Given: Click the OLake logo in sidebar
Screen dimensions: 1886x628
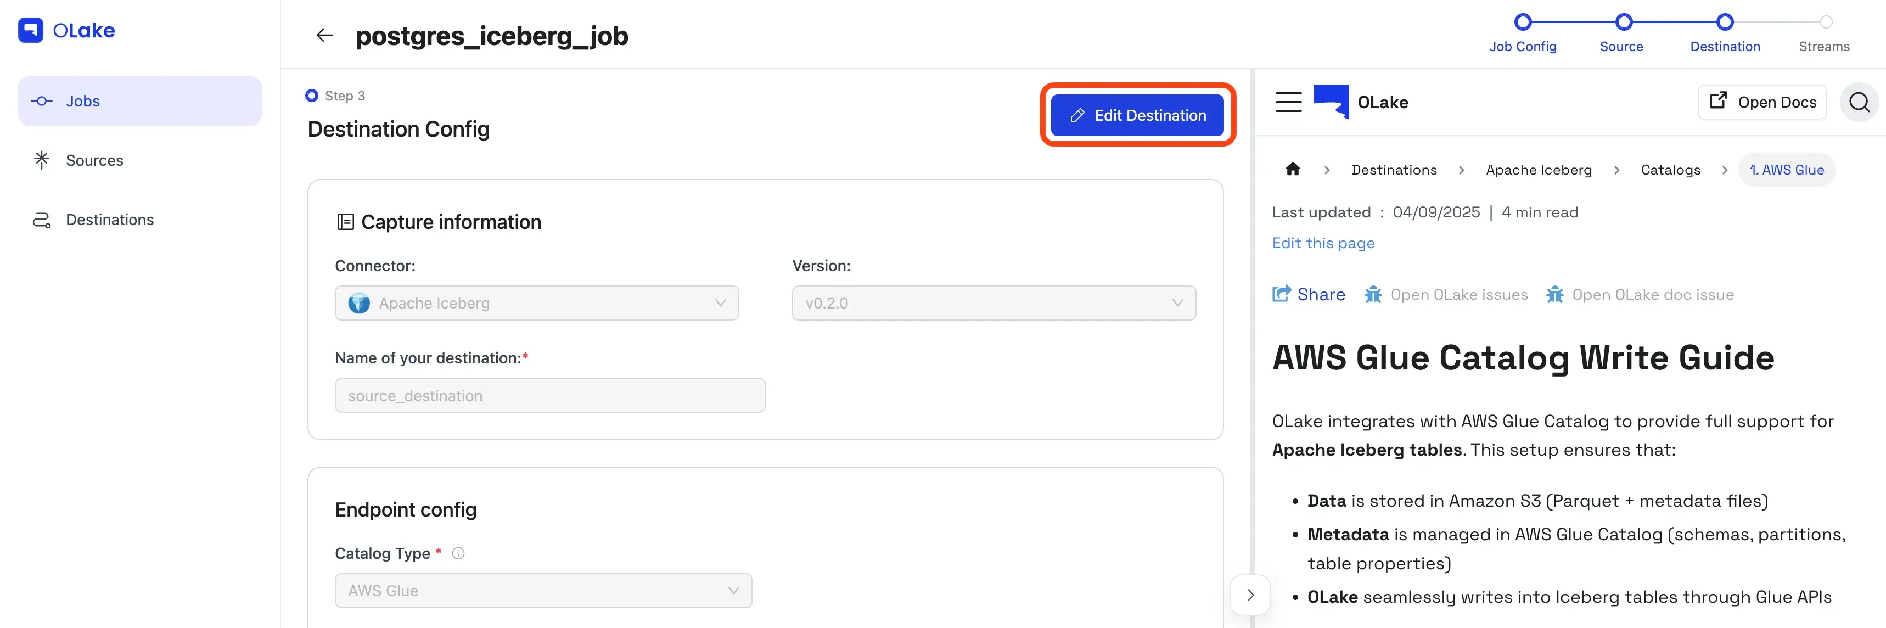Looking at the screenshot, I should (66, 30).
